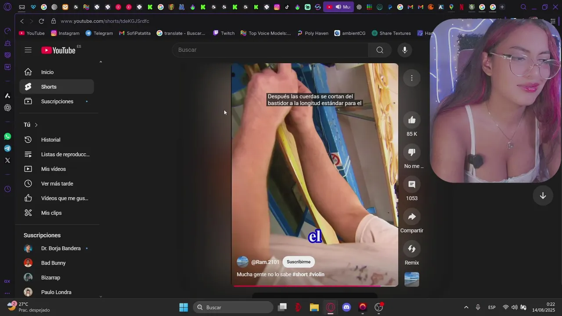The image size is (562, 316).
Task: Click the address bar URL
Action: 105,21
